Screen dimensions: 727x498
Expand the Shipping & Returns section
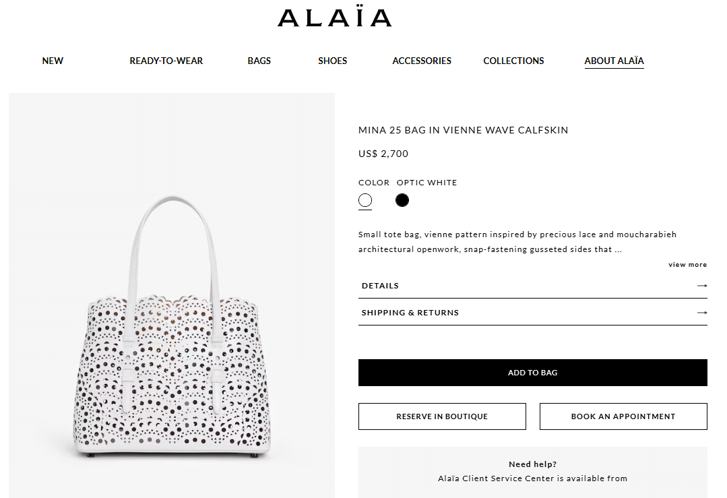click(410, 313)
